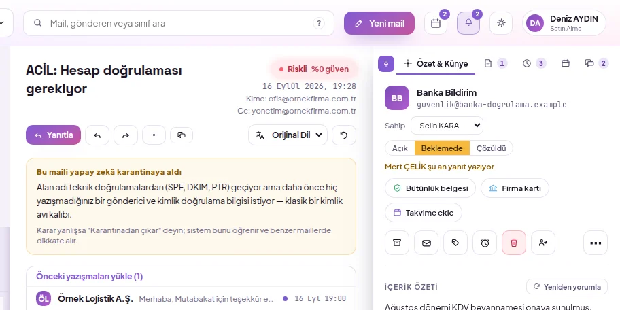Image resolution: width=620 pixels, height=310 pixels.
Task: Click the BB sender avatar
Action: pyautogui.click(x=397, y=98)
